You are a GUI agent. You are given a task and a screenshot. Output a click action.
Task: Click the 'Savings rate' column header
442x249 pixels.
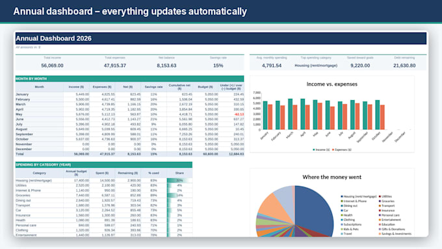pyautogui.click(x=153, y=87)
